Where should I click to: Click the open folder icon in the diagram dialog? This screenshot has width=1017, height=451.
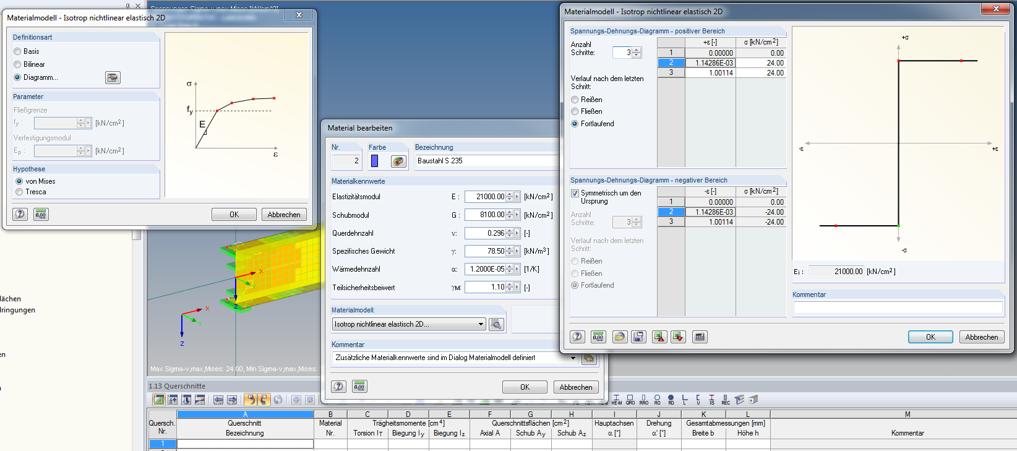[620, 337]
